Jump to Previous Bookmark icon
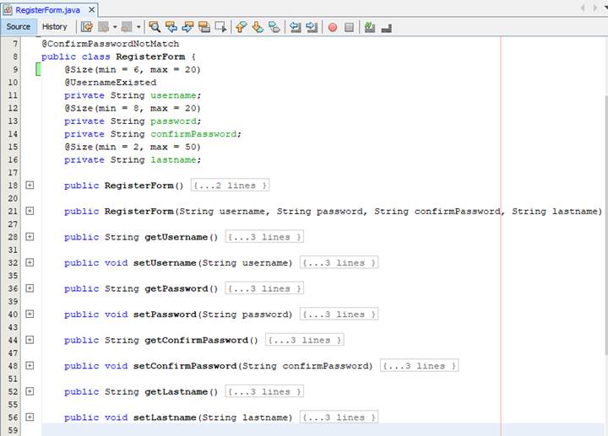Screen dimensions: 608x436 coord(242,27)
